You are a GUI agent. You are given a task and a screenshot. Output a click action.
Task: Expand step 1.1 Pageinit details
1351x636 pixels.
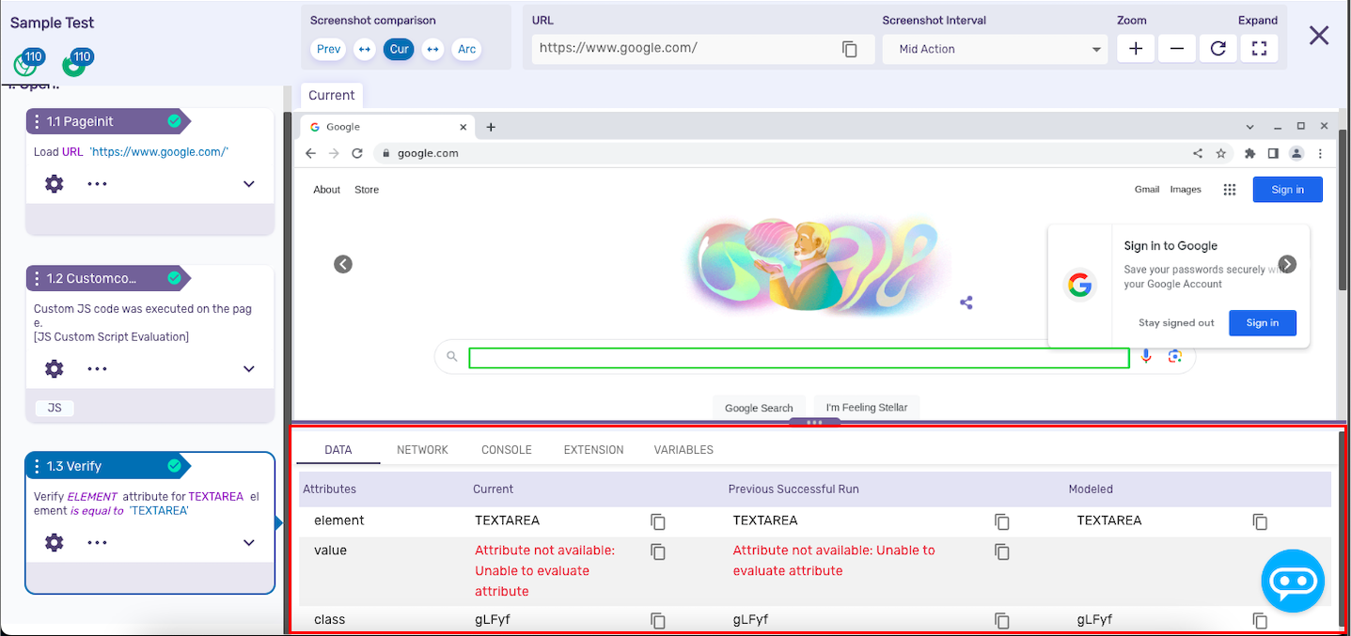click(x=249, y=184)
